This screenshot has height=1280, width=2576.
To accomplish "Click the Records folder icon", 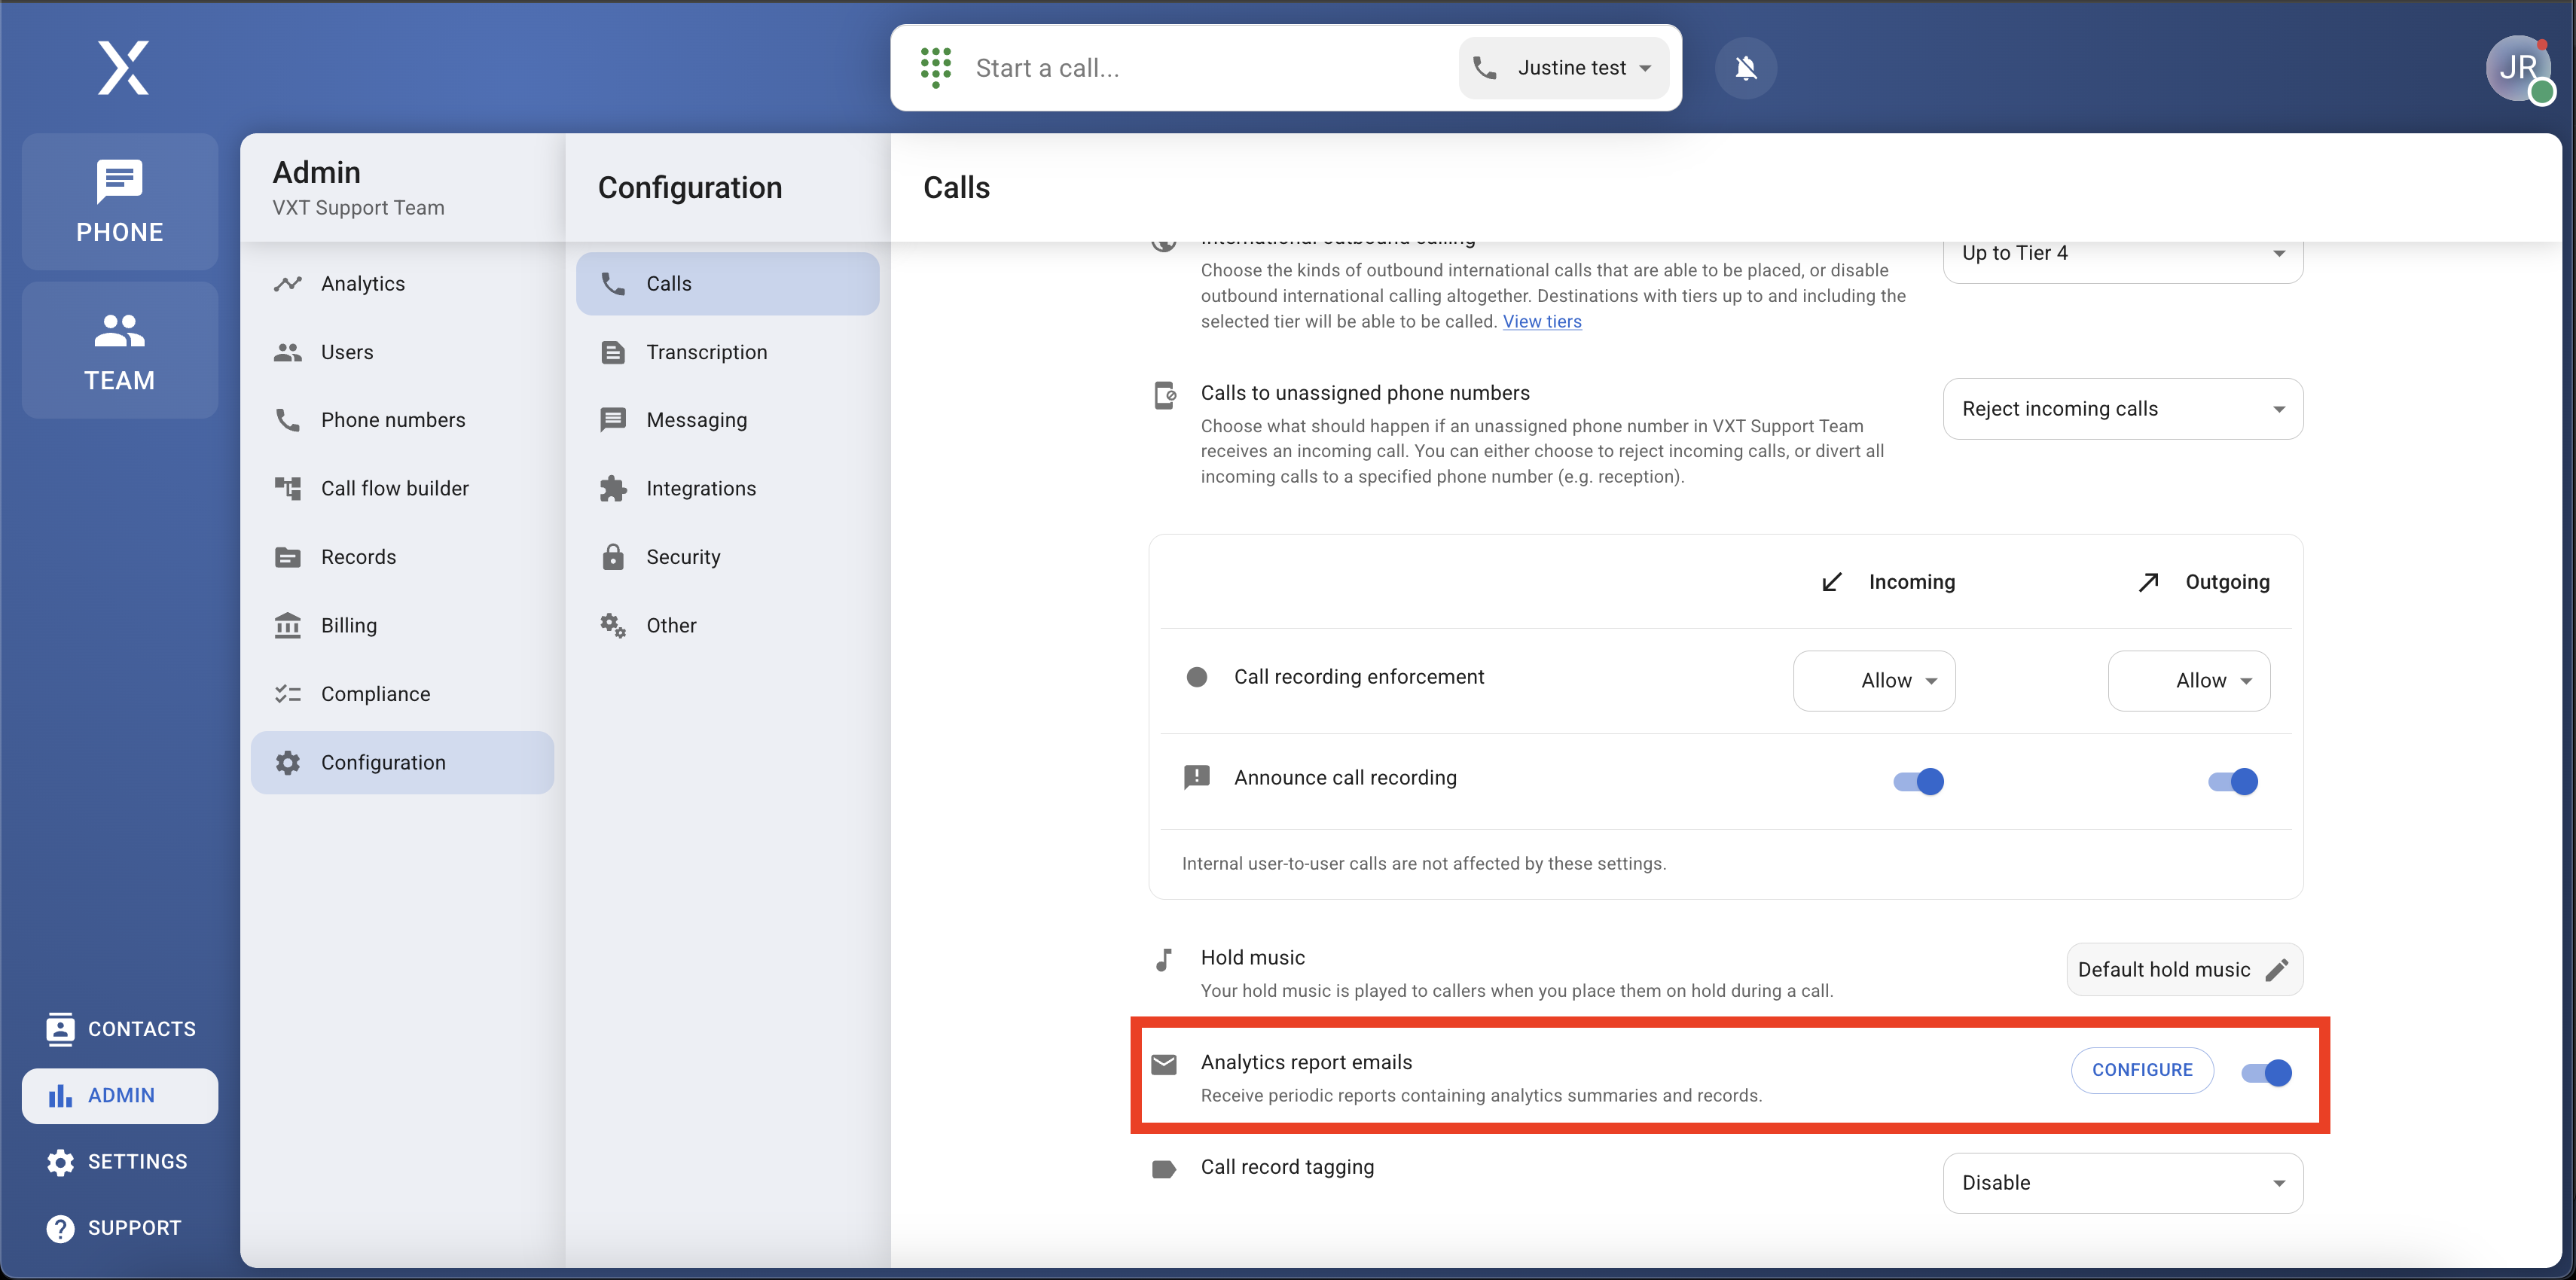I will [x=288, y=557].
